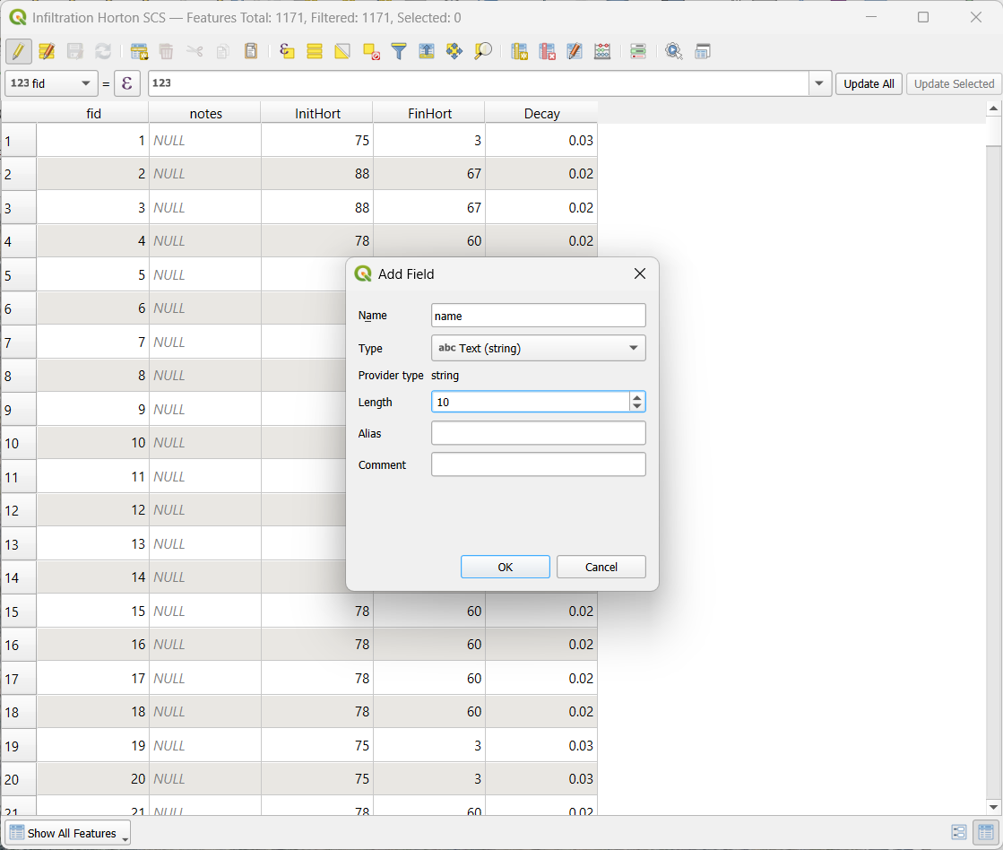
Task: Toggle multi edit mode
Action: pyautogui.click(x=47, y=51)
